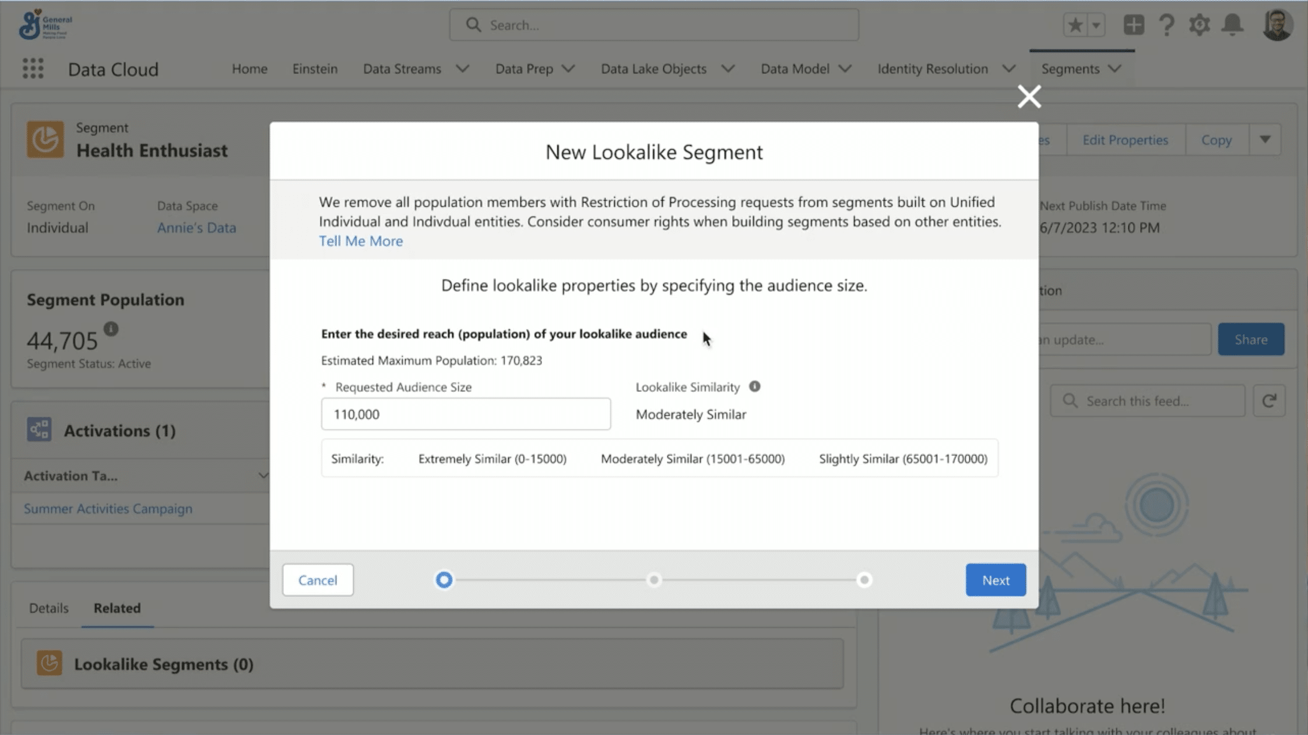Click the Next button
1308x735 pixels.
click(x=996, y=580)
